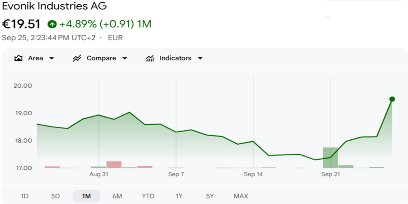Open the Compare dropdown arrow
The image size is (408, 204).
pos(125,58)
